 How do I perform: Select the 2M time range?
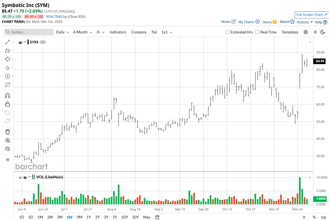[50, 217]
